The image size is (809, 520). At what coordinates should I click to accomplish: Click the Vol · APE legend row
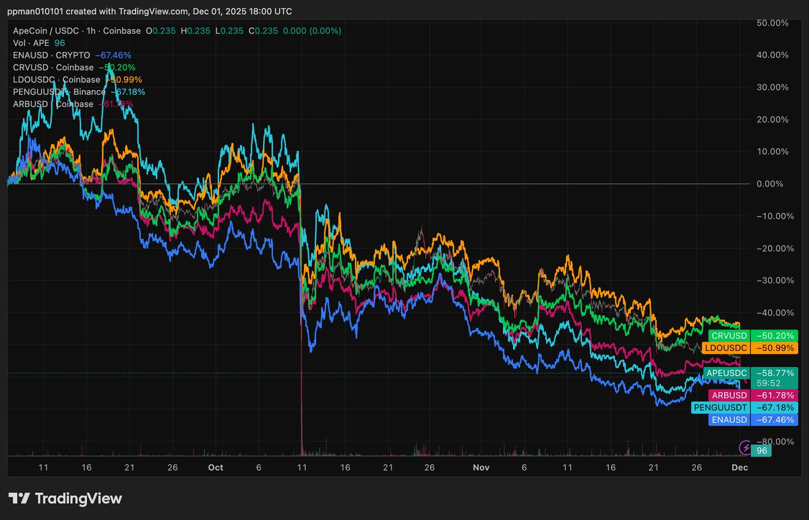tap(38, 43)
